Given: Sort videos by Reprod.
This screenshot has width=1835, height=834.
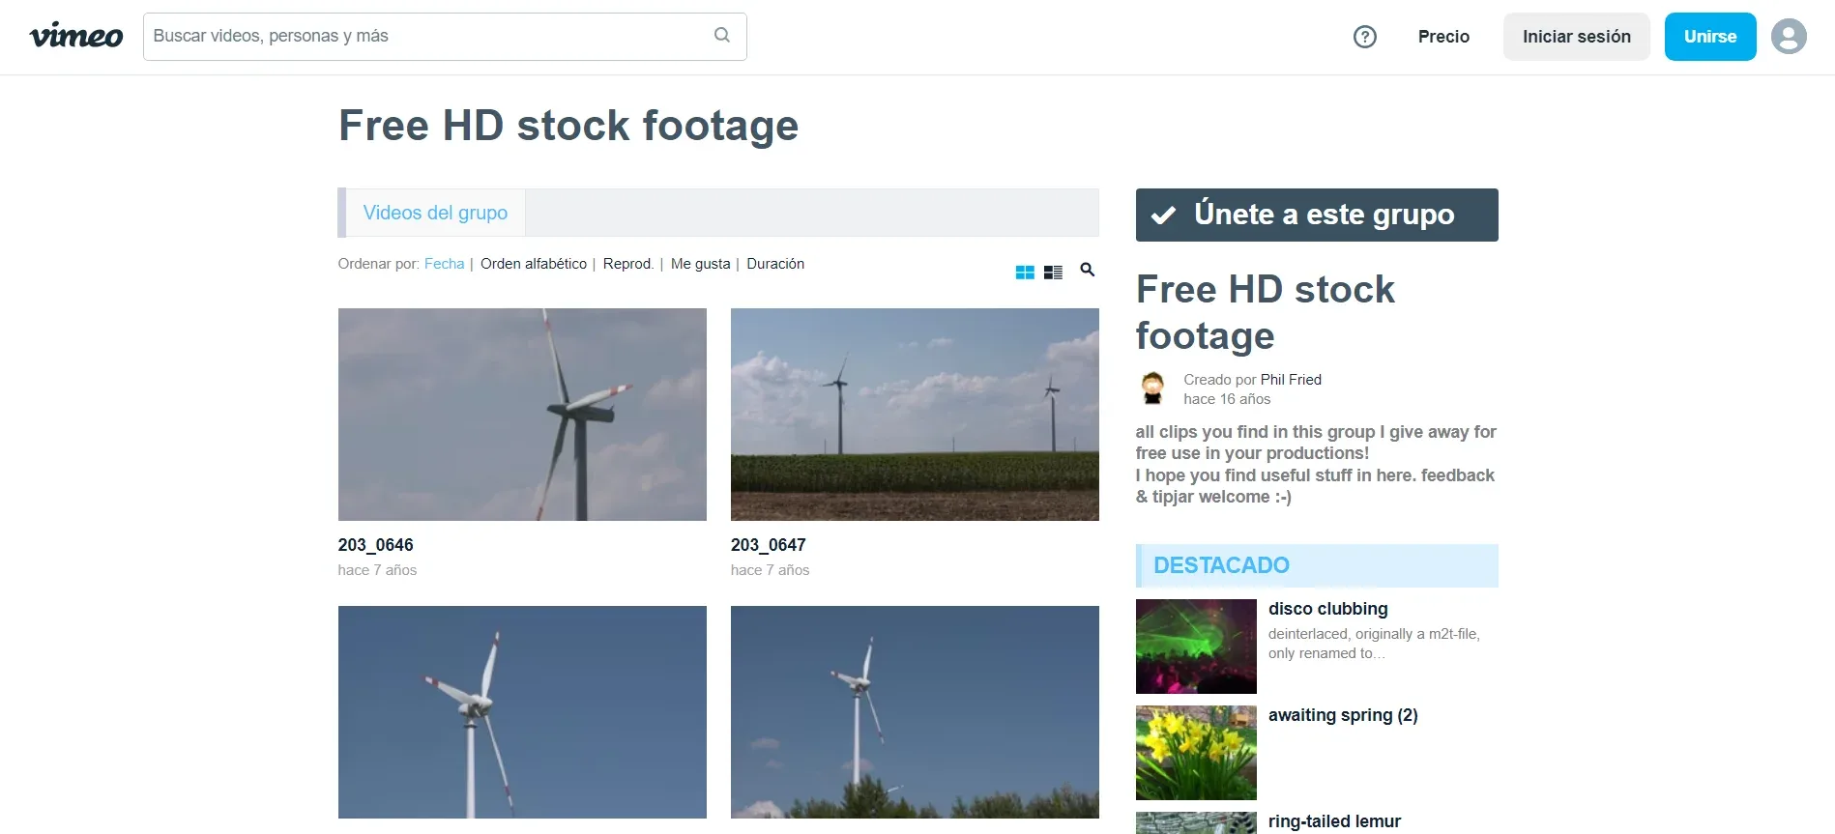Looking at the screenshot, I should click(x=628, y=264).
